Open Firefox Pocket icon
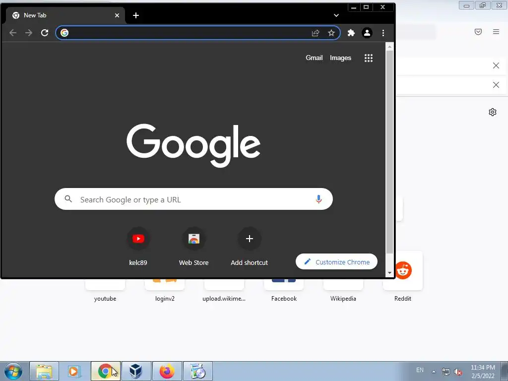 (478, 32)
